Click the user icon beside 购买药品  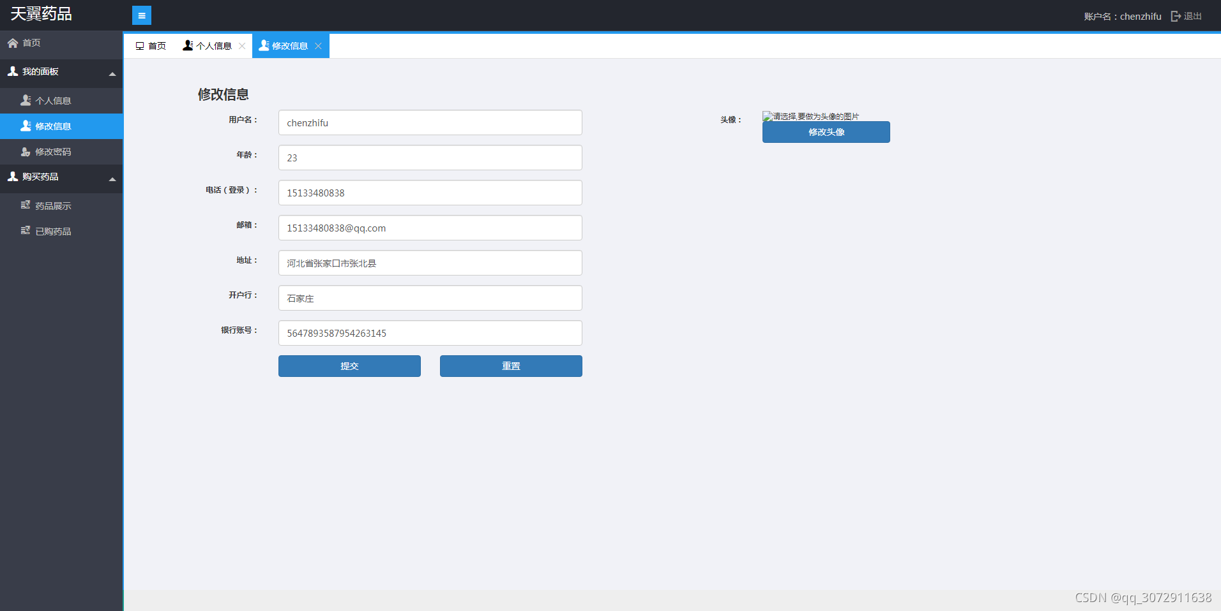pyautogui.click(x=13, y=177)
